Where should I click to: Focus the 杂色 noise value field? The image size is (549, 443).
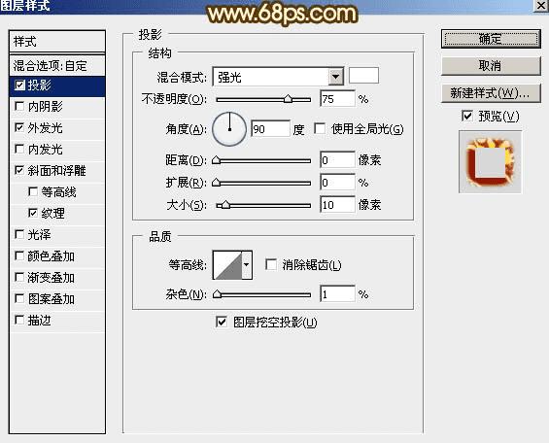(x=337, y=294)
